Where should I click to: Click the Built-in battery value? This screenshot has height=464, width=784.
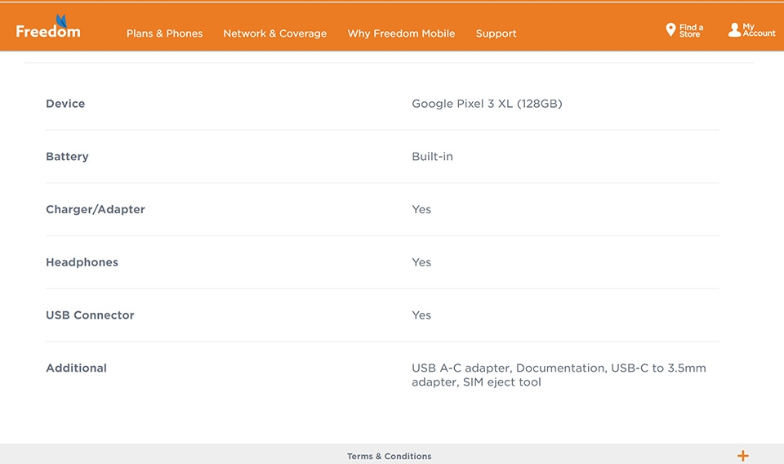pyautogui.click(x=432, y=157)
